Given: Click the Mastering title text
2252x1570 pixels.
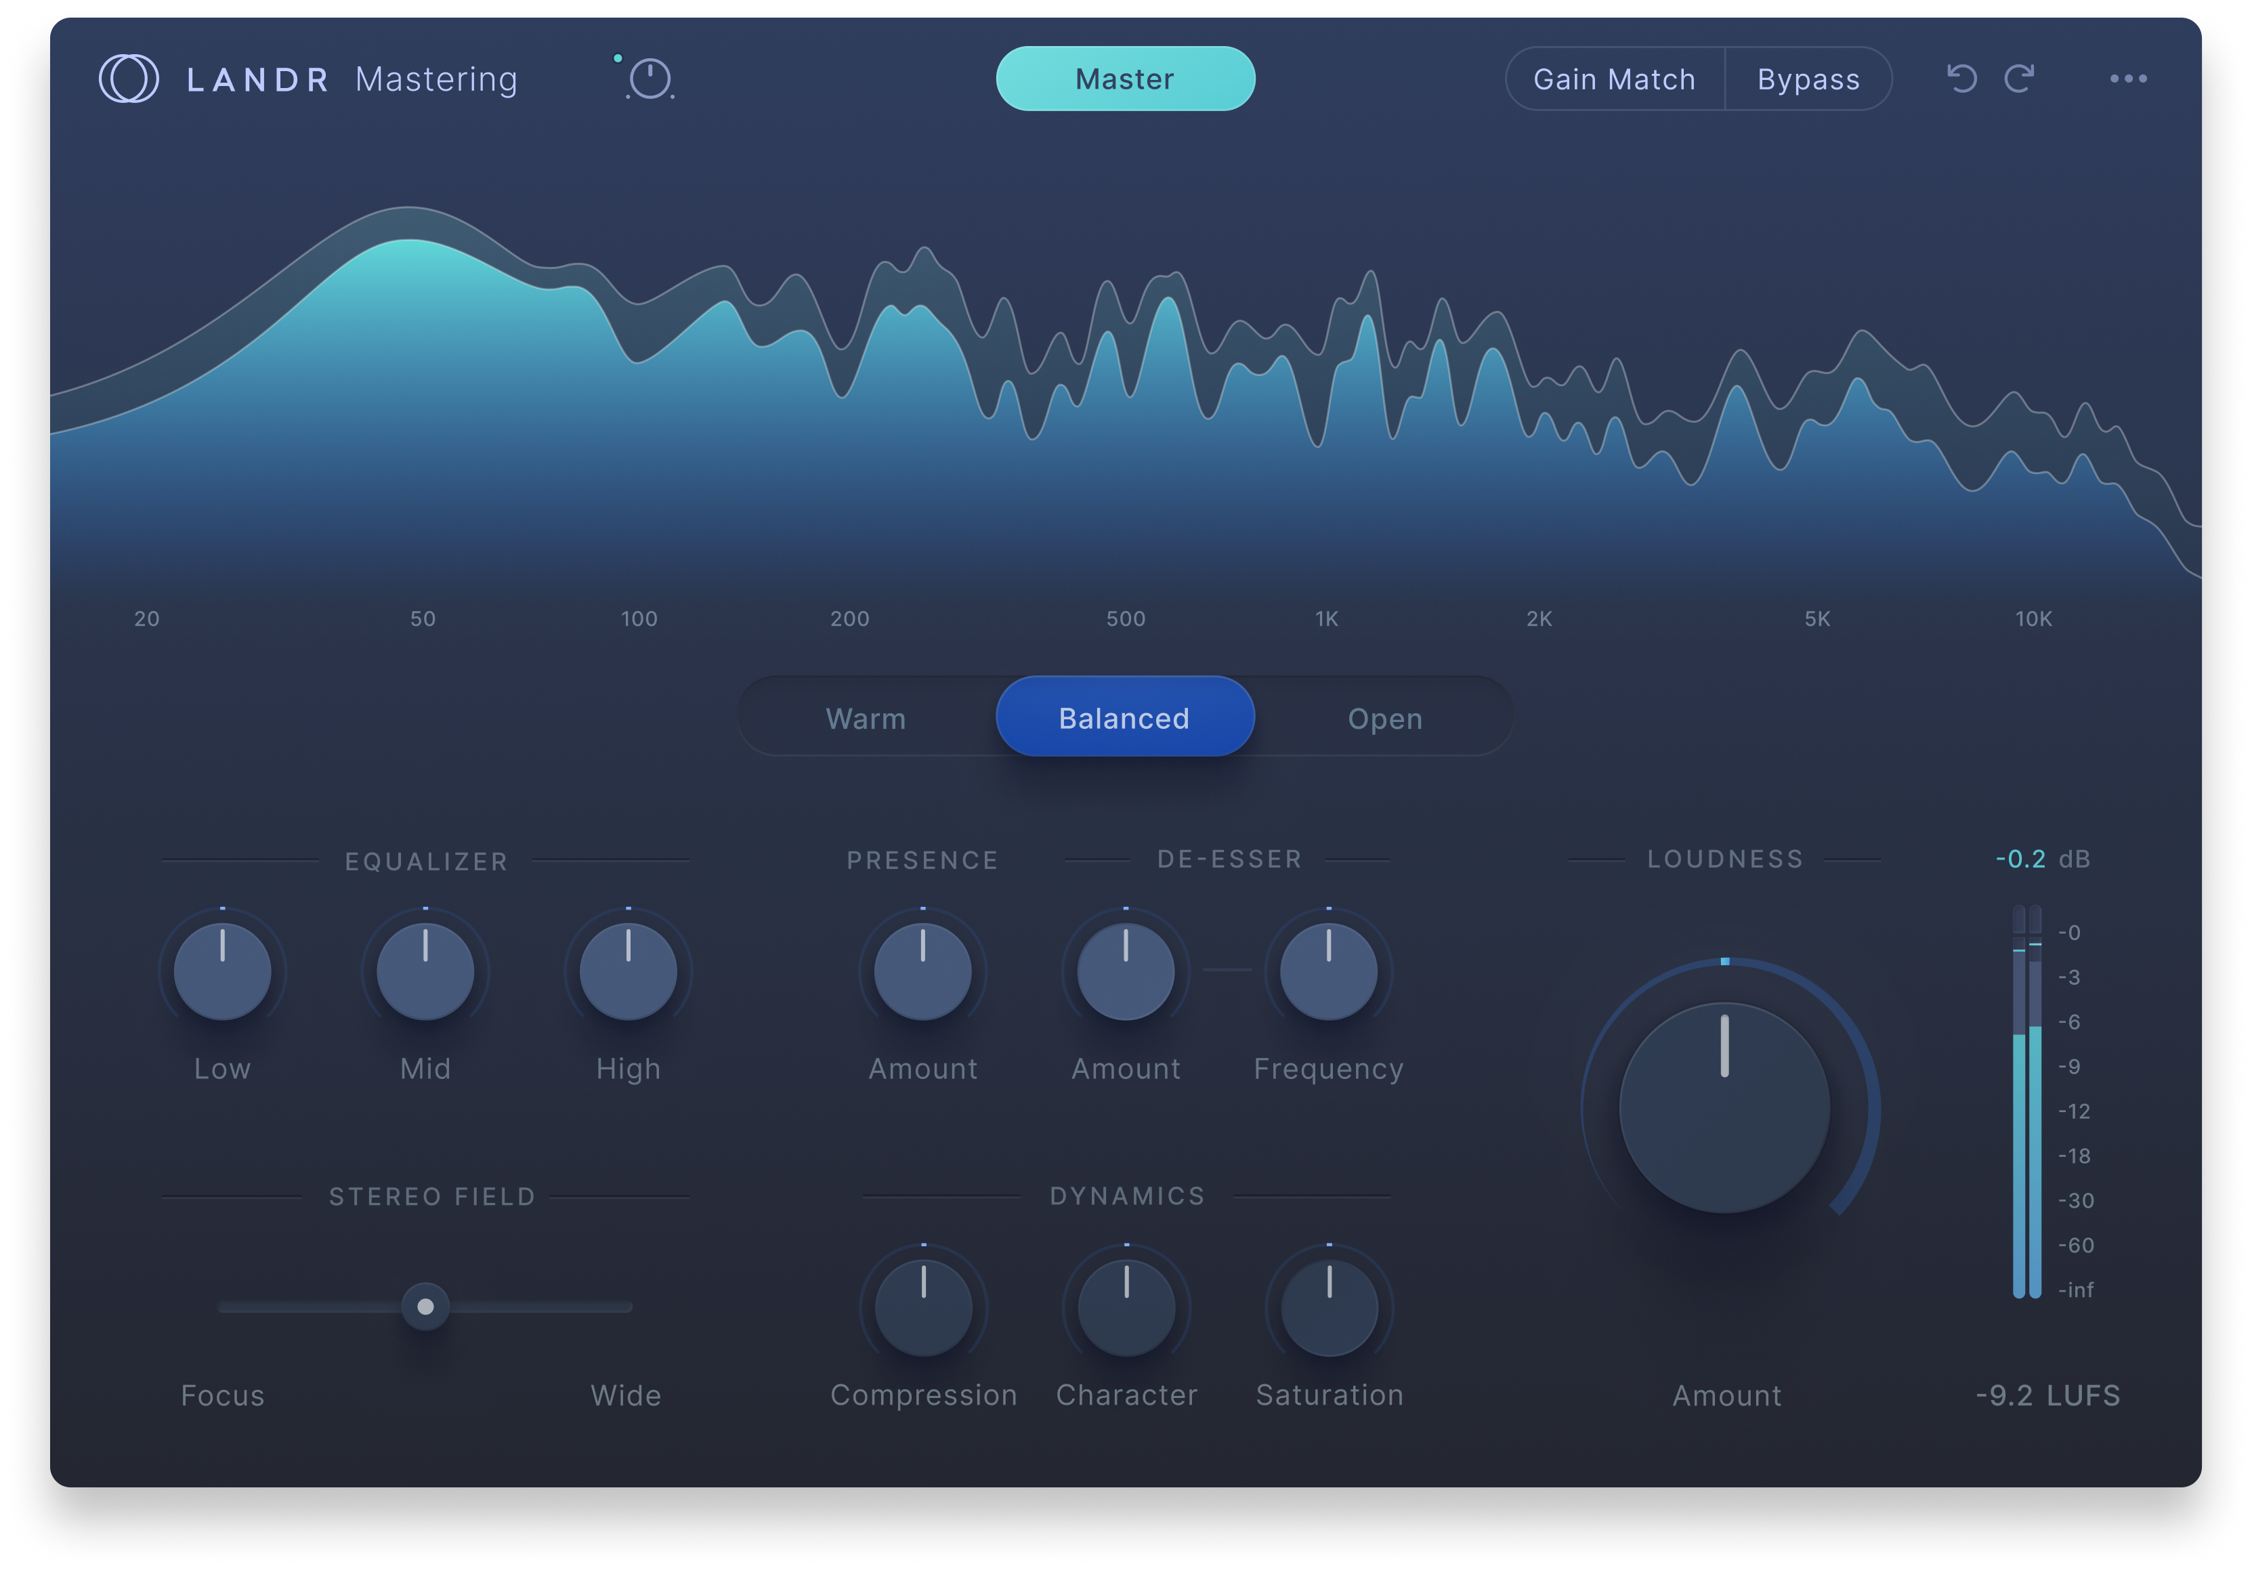Looking at the screenshot, I should coord(436,79).
